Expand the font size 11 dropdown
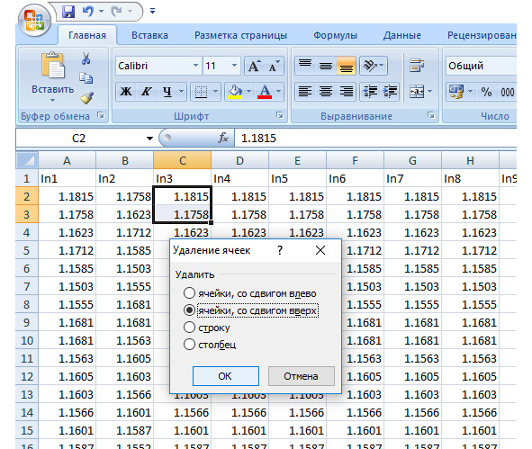This screenshot has height=449, width=532. coord(234,66)
